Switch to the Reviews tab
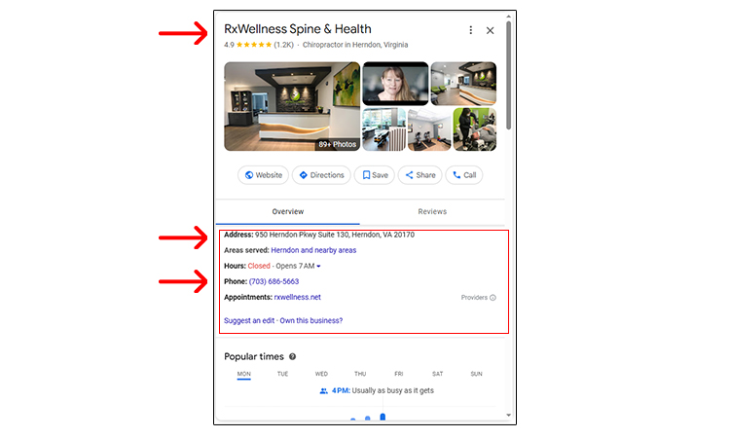730x438 pixels. (x=431, y=211)
